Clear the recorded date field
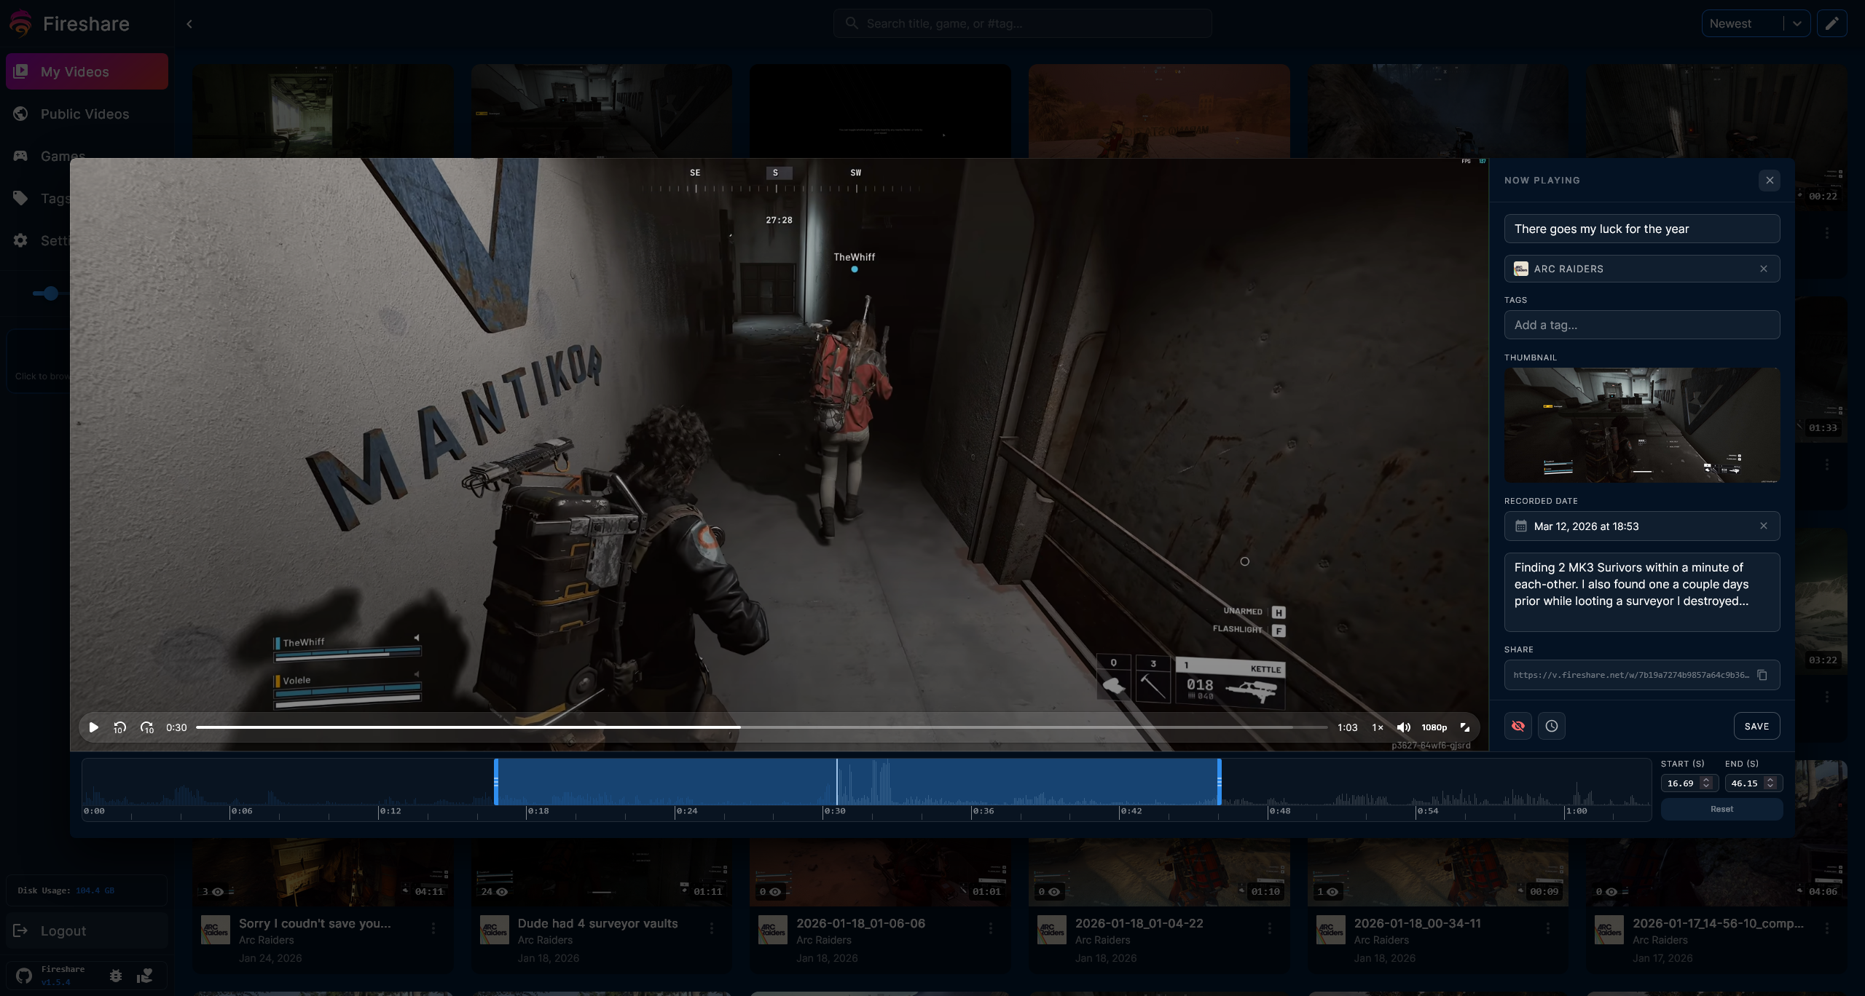Image resolution: width=1865 pixels, height=996 pixels. click(x=1764, y=526)
